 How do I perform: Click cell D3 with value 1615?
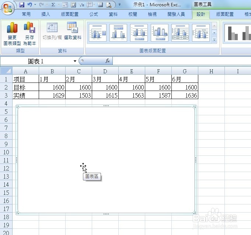click(105, 95)
